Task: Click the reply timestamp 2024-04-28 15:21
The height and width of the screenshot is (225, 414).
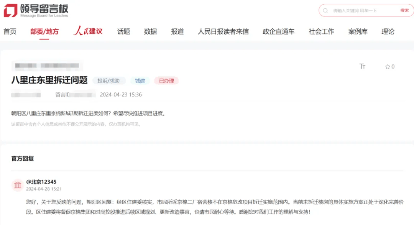Action: [44, 189]
